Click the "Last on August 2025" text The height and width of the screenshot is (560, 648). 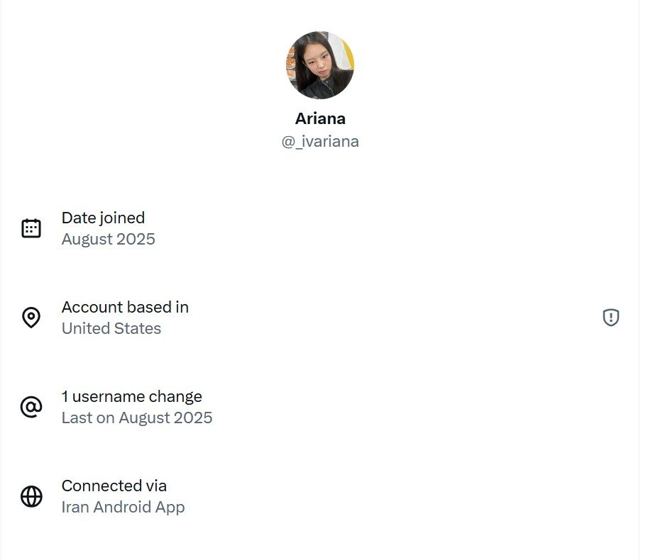click(x=137, y=418)
